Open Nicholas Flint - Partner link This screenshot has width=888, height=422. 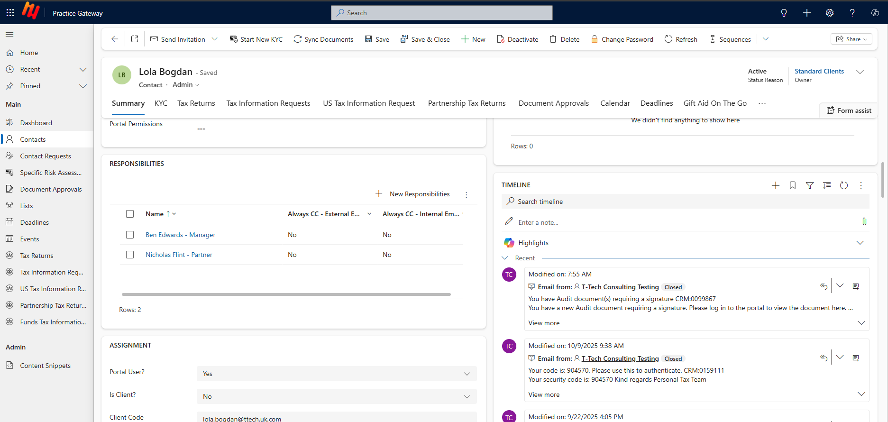tap(179, 255)
